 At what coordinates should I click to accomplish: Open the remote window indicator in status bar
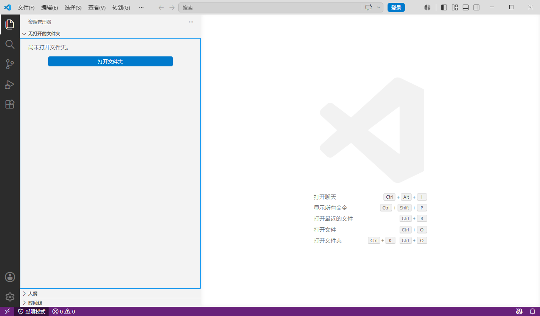(7, 311)
